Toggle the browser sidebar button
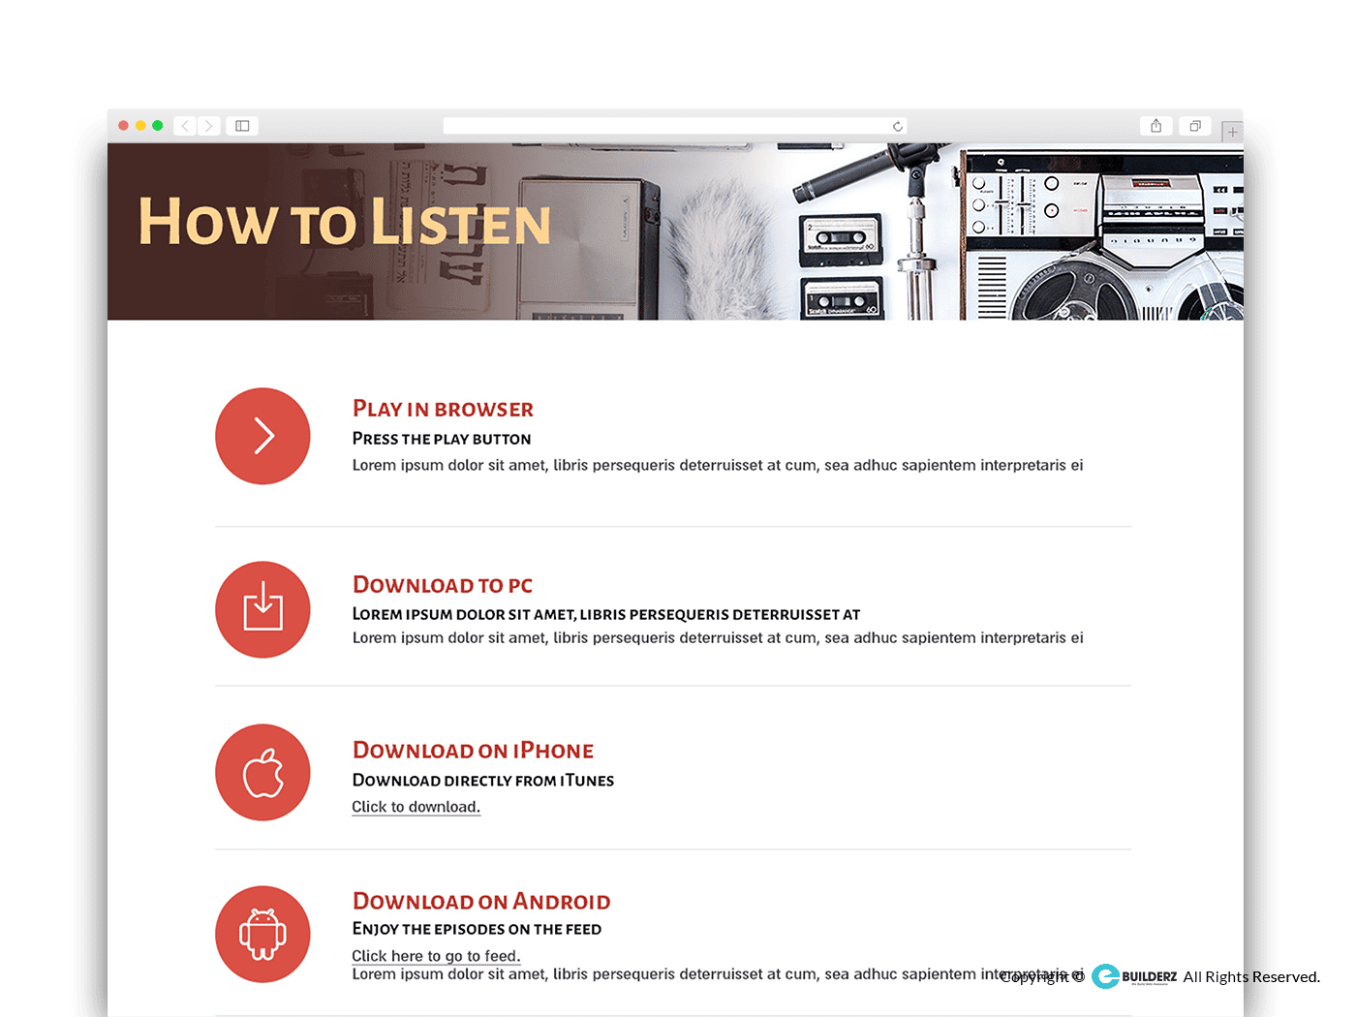 (242, 126)
